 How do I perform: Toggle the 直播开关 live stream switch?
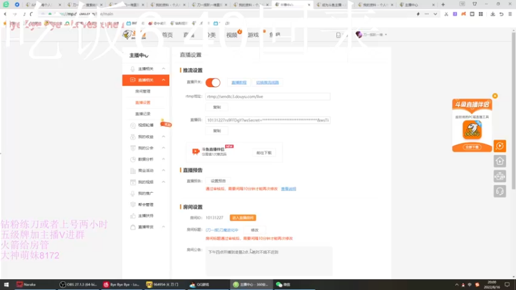(x=213, y=82)
